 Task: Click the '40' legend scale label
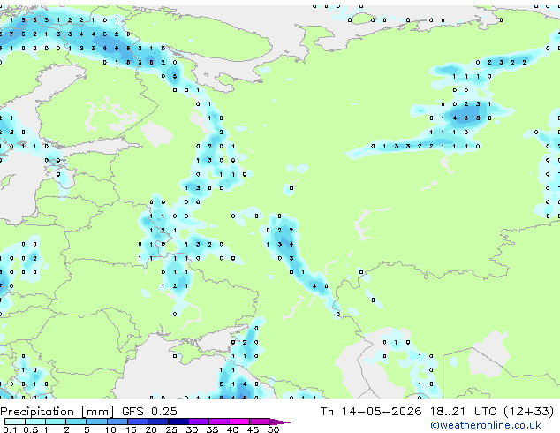point(232,429)
